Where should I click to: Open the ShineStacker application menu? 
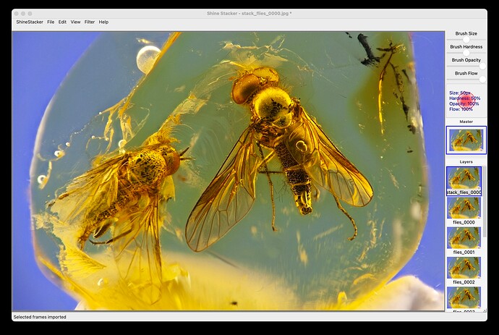click(29, 22)
